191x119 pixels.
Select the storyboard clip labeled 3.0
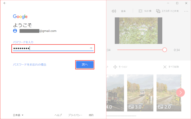pos(140,93)
